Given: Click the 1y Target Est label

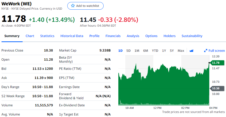Looking at the screenshot, I should 69,114.
